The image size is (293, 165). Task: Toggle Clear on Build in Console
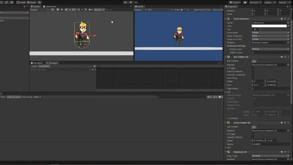point(14,97)
